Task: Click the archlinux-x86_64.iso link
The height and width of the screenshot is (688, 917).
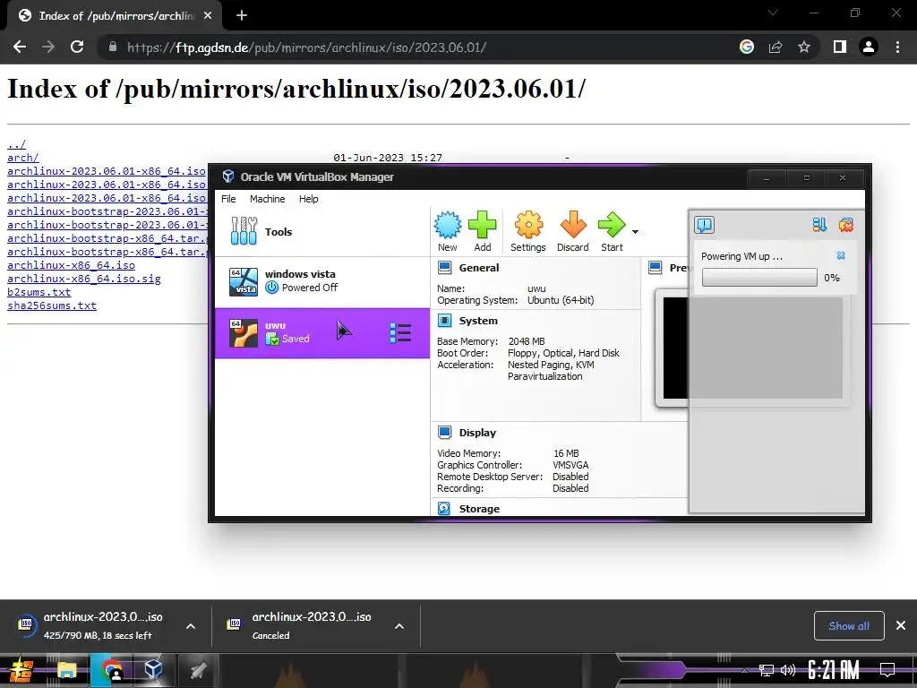Action: pyautogui.click(x=71, y=265)
